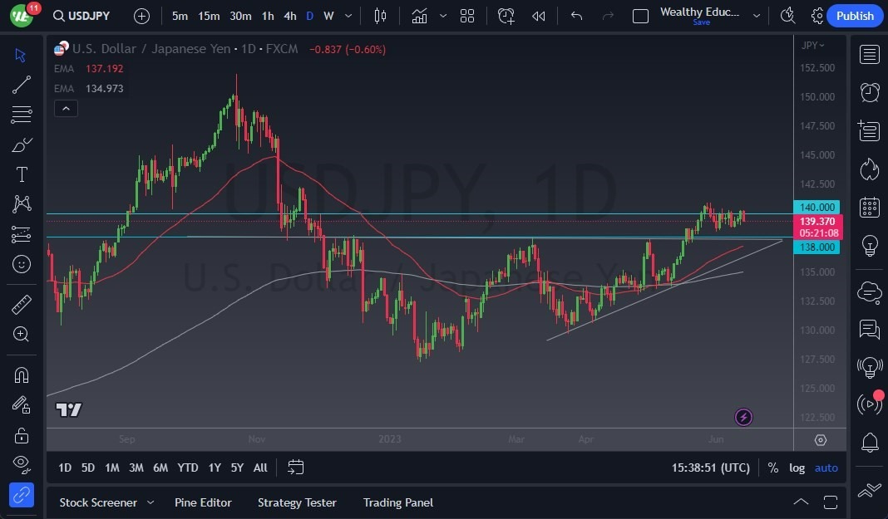The image size is (888, 519).
Task: Open the economic calendar sidebar icon
Action: (x=869, y=208)
